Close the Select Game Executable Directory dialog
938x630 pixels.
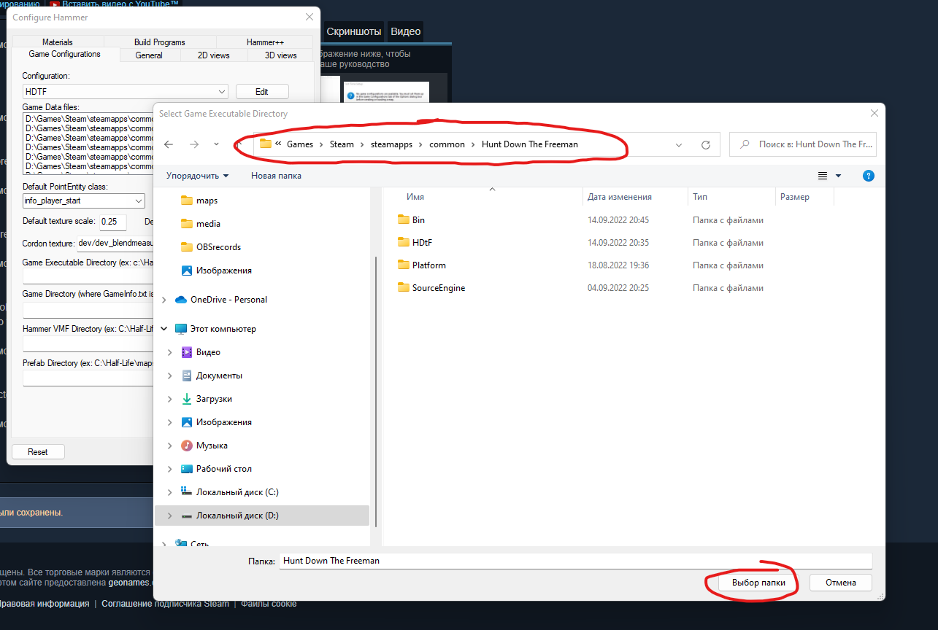point(874,114)
